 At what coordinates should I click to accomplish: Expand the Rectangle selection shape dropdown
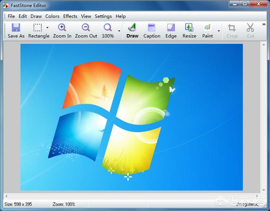click(47, 27)
